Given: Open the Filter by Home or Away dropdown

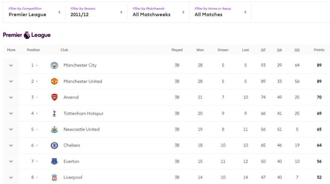Looking at the screenshot, I should (220, 12).
